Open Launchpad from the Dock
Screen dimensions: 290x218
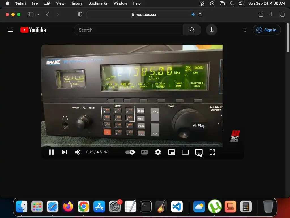pyautogui.click(x=37, y=206)
